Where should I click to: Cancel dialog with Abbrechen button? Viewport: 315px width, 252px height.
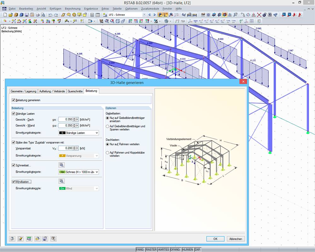235,239
